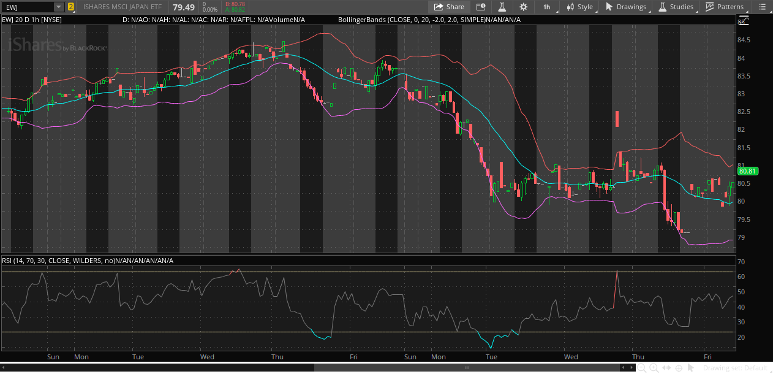Click the 79 label on price axis
The width and height of the screenshot is (773, 374).
(x=741, y=237)
